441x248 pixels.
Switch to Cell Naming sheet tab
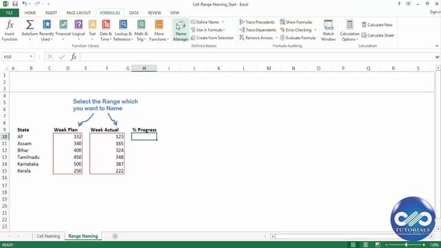48,236
